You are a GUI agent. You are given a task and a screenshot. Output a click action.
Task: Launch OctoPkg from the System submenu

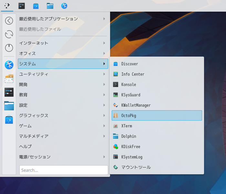coord(157,115)
